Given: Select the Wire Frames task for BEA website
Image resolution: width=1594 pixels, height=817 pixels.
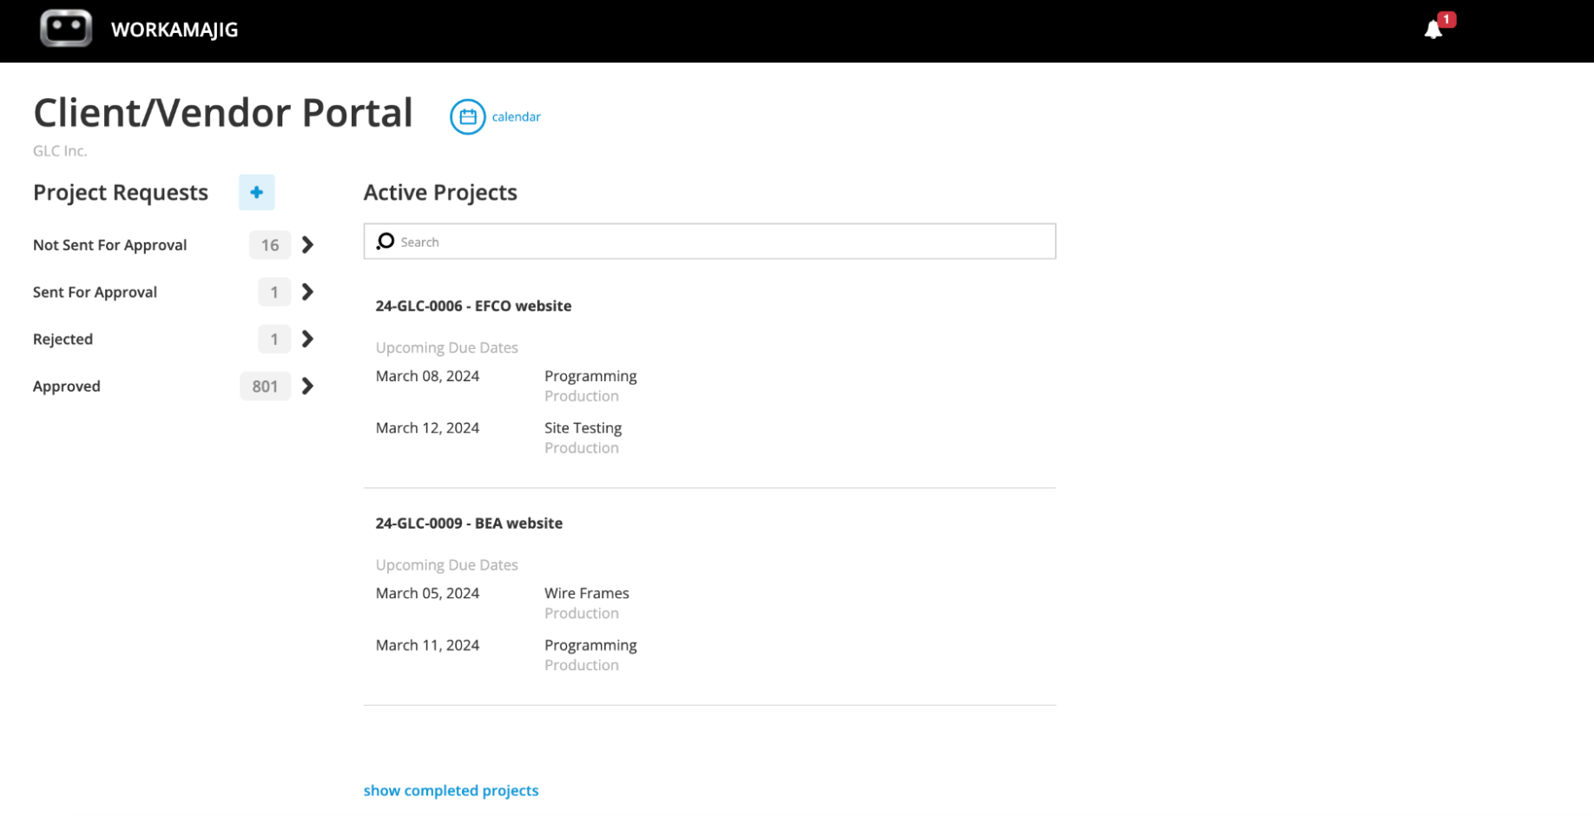Looking at the screenshot, I should coord(586,593).
